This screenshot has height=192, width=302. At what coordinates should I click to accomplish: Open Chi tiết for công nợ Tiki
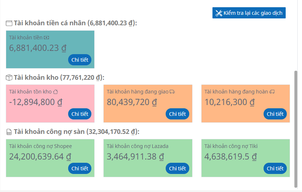(275, 169)
